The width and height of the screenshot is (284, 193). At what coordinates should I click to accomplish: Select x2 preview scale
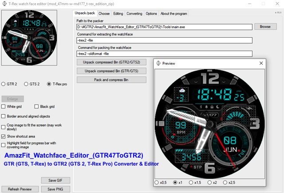click(209, 182)
